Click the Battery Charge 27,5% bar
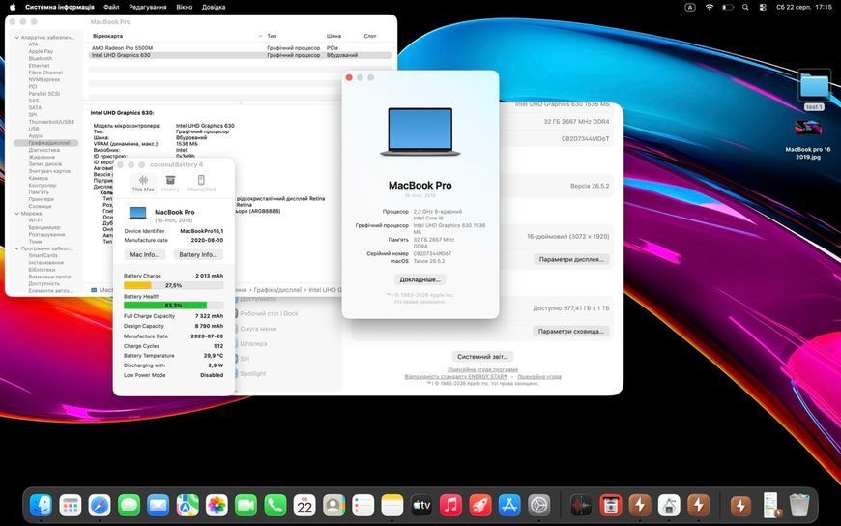Viewport: 841px width, 526px height. click(x=173, y=285)
